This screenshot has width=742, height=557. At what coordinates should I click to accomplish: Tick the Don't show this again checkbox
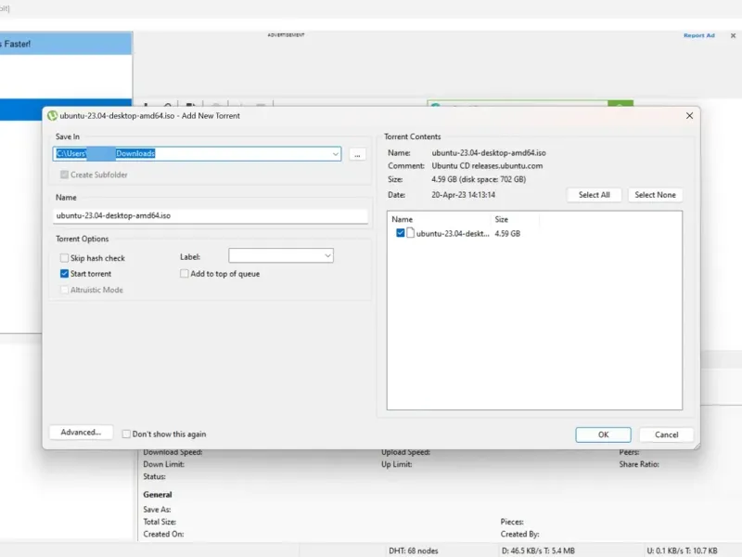click(126, 434)
